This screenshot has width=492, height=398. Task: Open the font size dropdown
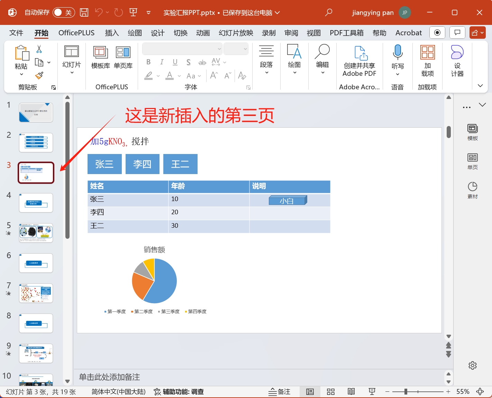pos(246,48)
